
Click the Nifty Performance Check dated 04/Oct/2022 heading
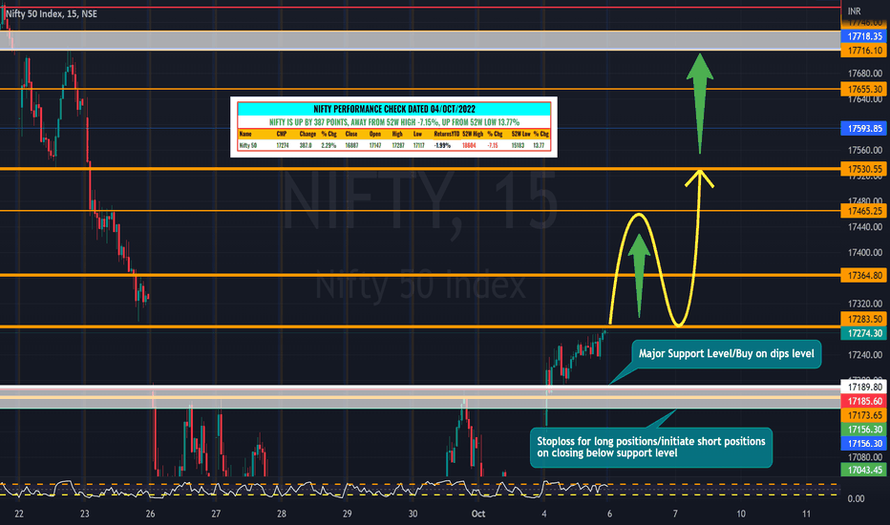point(394,109)
